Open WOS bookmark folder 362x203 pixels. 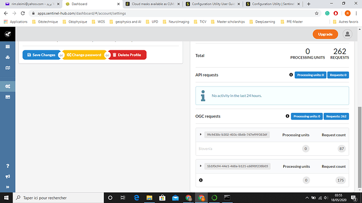click(98, 22)
